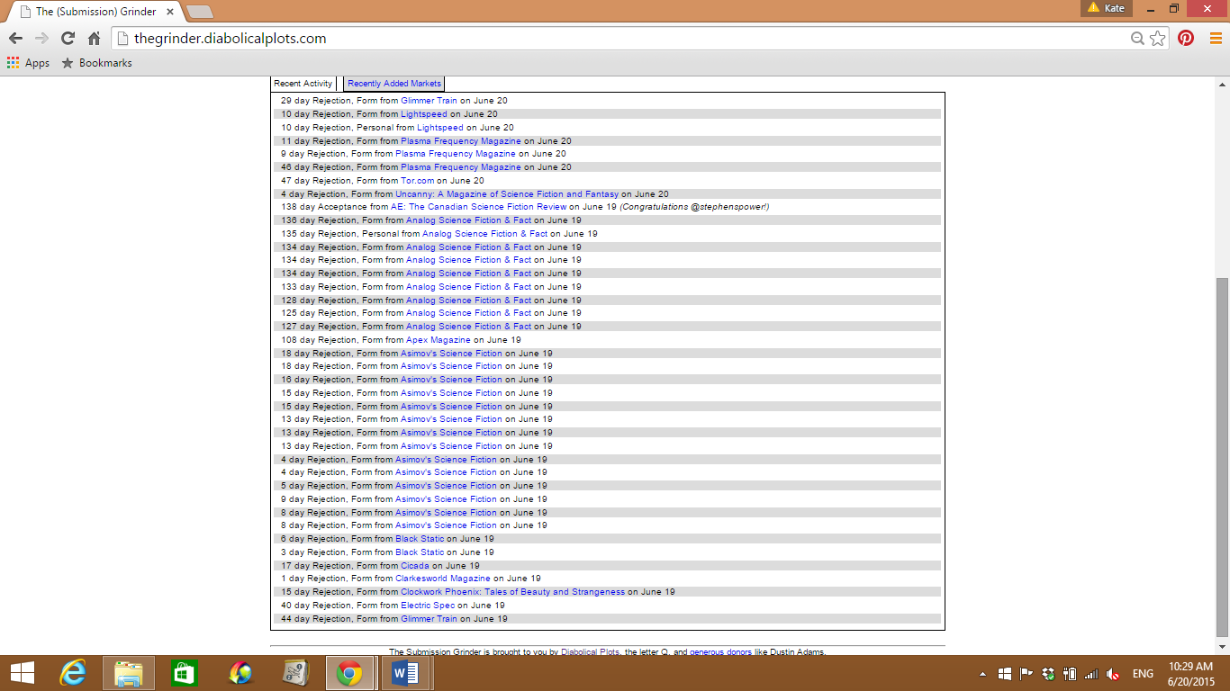The height and width of the screenshot is (691, 1230).
Task: Switch to the Recently Added Markets tab
Action: tap(393, 84)
